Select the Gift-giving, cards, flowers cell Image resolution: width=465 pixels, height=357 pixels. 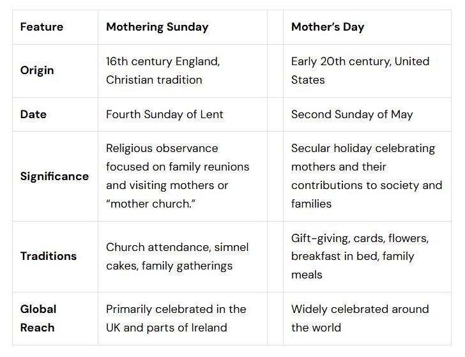tap(367, 257)
